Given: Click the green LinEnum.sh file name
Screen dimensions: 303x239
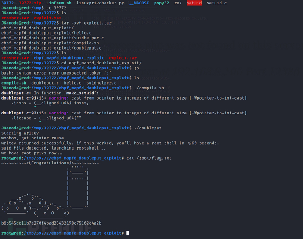Looking at the screenshot, I should [59, 3].
